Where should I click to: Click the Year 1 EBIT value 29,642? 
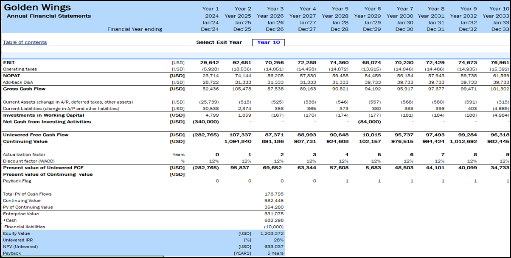point(210,62)
